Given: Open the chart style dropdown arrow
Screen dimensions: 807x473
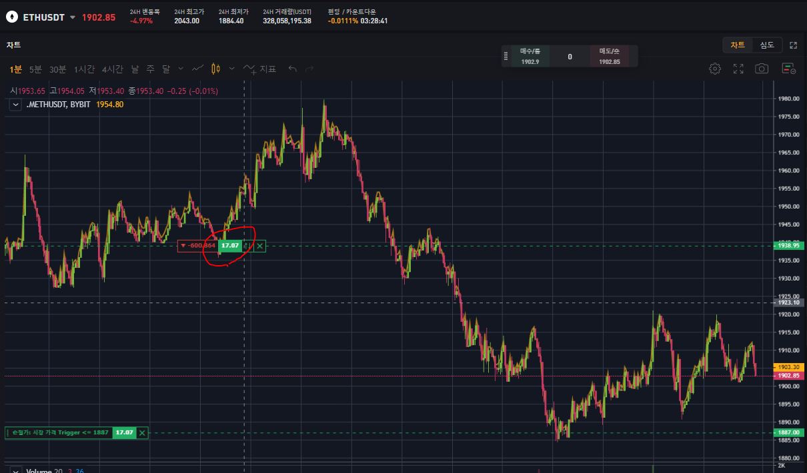Looking at the screenshot, I should 231,69.
